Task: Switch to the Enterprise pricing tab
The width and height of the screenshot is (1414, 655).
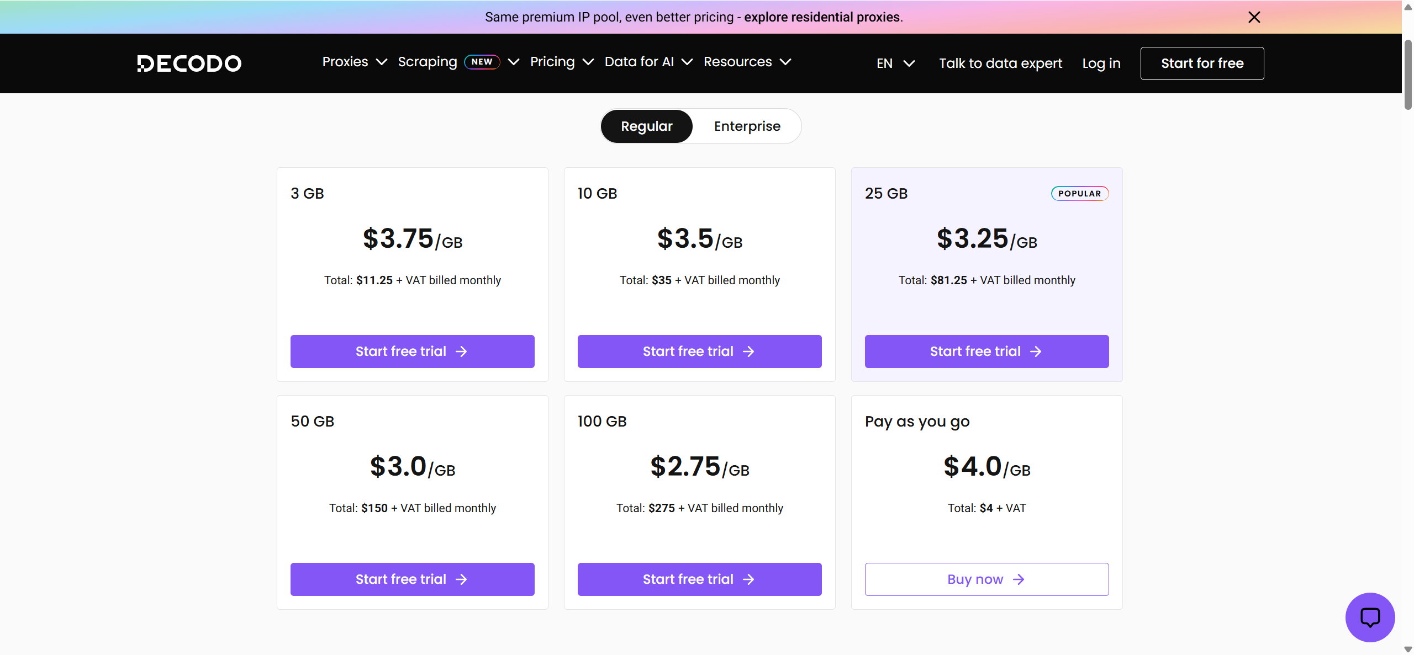Action: (747, 126)
